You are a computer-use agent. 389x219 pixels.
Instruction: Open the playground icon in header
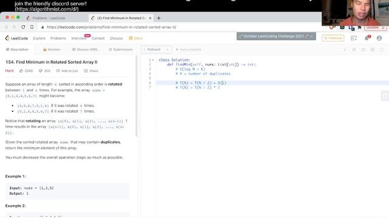point(354,38)
